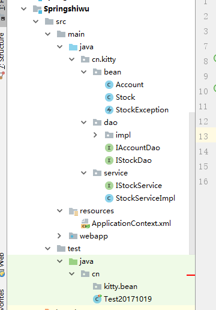Select Test20171019 in the tree
The width and height of the screenshot is (216, 310).
(128, 299)
